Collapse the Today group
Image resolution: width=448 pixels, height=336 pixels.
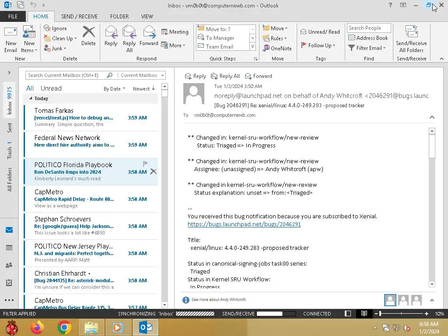(x=31, y=98)
